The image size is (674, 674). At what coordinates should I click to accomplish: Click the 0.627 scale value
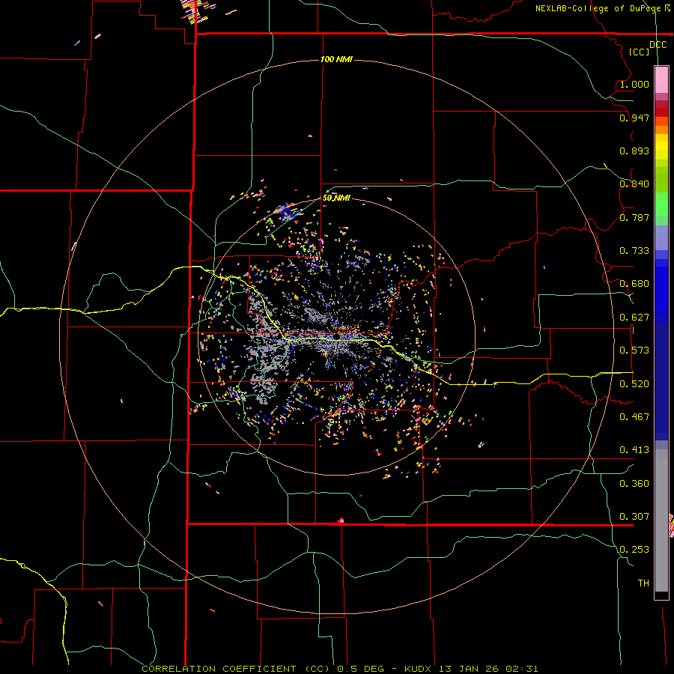click(x=634, y=318)
